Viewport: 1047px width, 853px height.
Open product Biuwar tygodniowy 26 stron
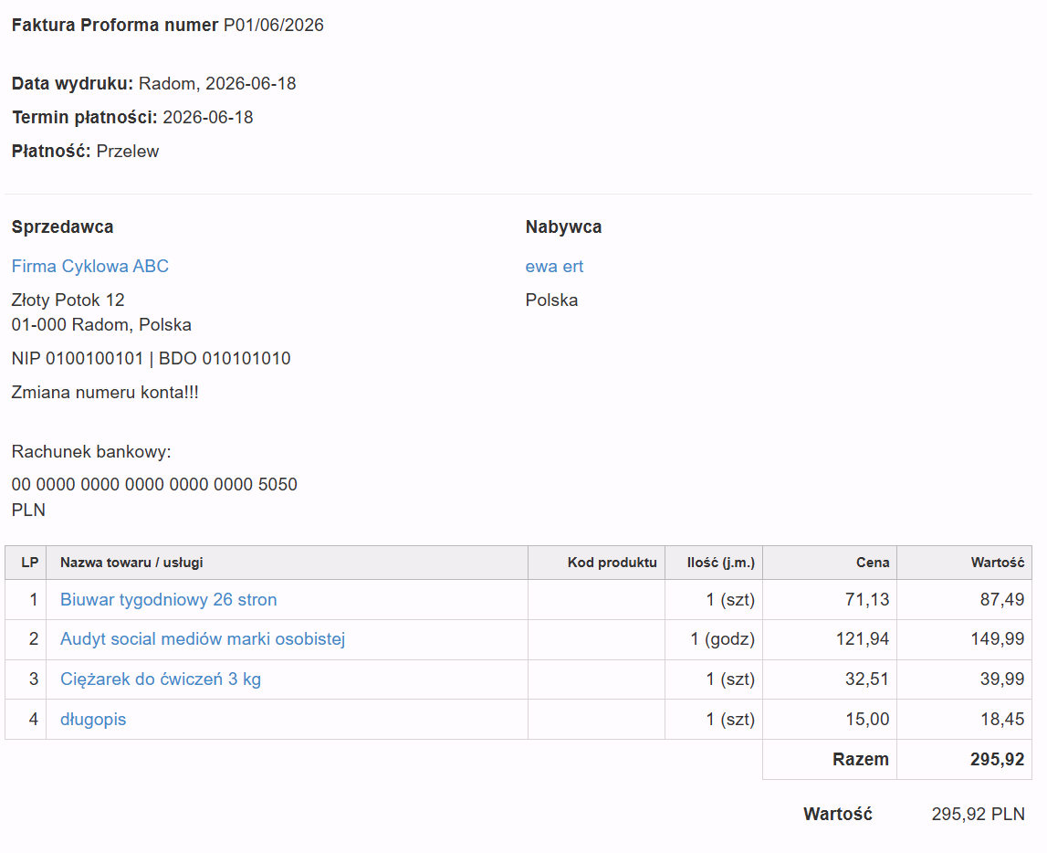[x=168, y=600]
